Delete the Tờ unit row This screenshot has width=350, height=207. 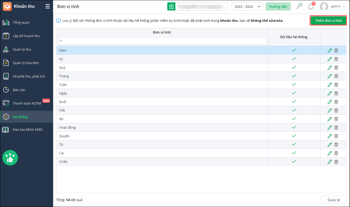point(336,145)
